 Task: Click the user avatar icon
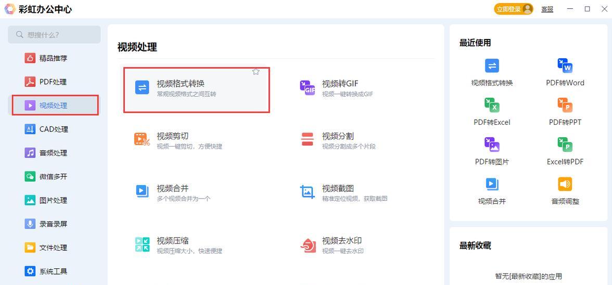pos(527,9)
